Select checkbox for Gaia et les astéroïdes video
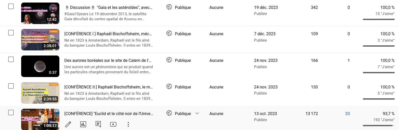399x130 pixels. click(11, 6)
